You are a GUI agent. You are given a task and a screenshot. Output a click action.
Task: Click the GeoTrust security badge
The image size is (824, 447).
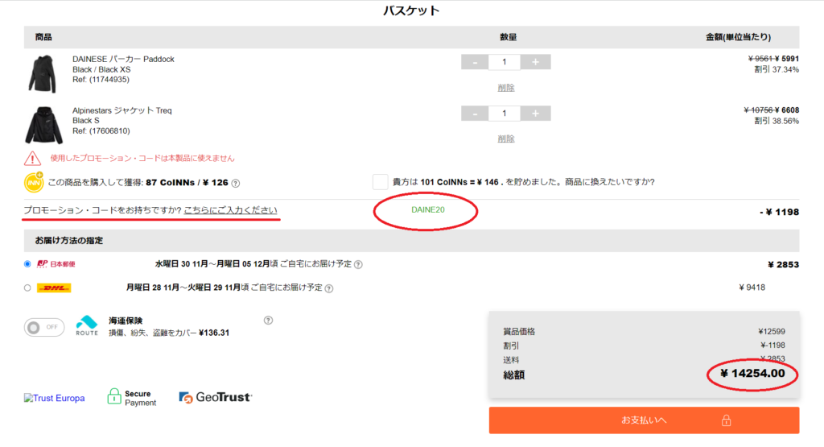pyautogui.click(x=215, y=397)
